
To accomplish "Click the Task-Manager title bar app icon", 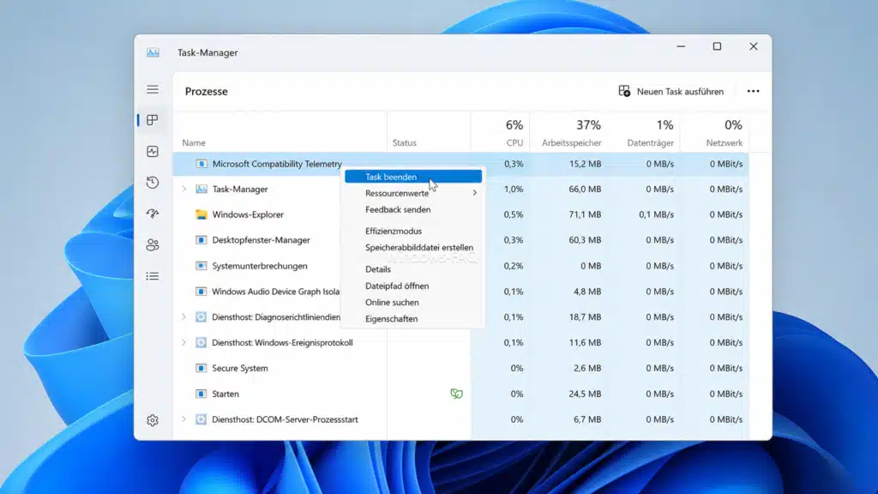I will pyautogui.click(x=153, y=52).
